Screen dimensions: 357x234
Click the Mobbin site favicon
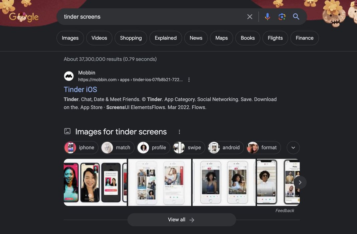tap(69, 76)
